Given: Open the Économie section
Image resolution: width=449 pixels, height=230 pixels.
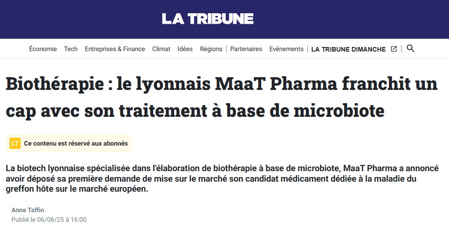Looking at the screenshot, I should tap(43, 49).
